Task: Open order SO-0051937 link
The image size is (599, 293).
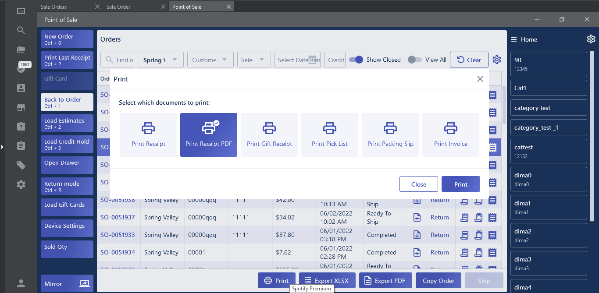Action: [x=118, y=217]
